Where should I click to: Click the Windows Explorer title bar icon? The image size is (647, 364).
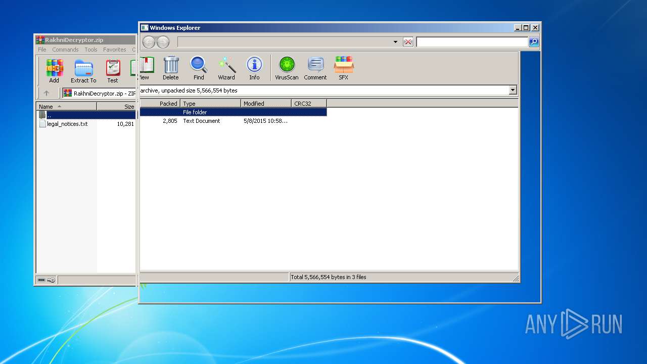click(145, 28)
